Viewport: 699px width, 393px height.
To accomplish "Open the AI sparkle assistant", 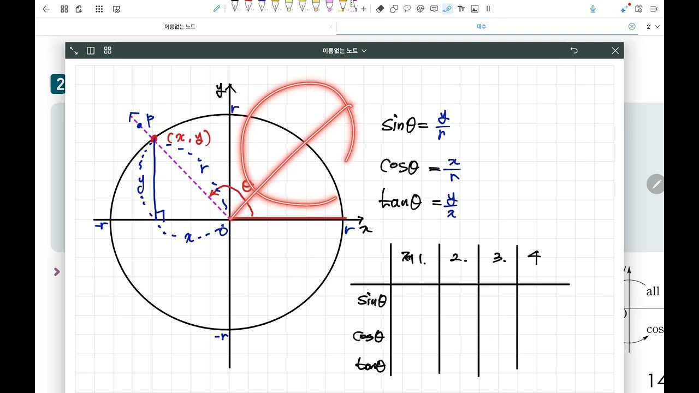I will click(x=625, y=9).
